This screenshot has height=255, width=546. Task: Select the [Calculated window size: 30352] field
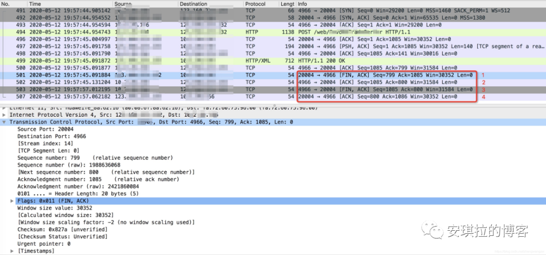click(x=65, y=215)
